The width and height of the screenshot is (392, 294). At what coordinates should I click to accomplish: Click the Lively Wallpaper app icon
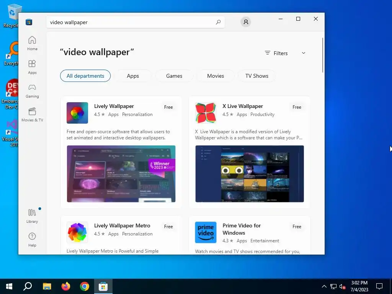[x=77, y=113]
